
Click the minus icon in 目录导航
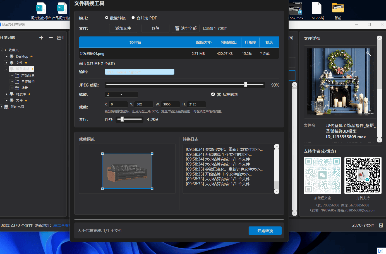coord(51,38)
